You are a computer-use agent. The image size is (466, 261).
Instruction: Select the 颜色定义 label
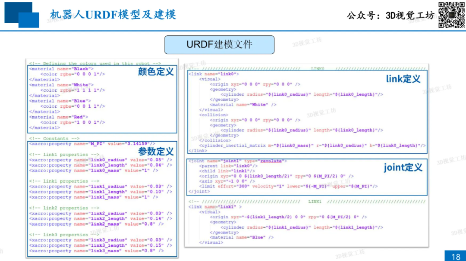[156, 71]
